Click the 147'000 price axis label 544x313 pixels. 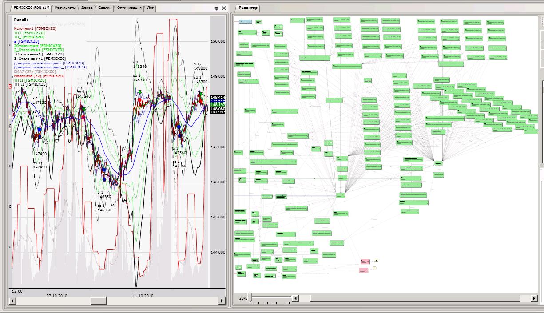pyautogui.click(x=218, y=147)
